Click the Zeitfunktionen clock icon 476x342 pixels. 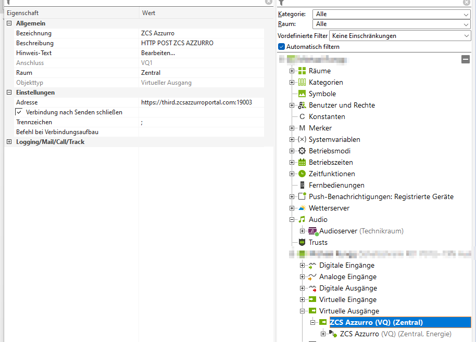point(302,174)
